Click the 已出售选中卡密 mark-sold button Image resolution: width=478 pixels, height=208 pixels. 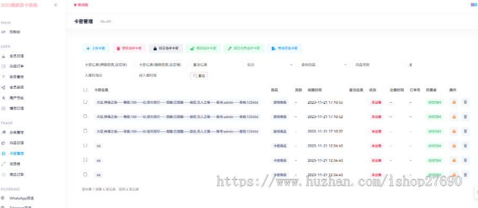[x=244, y=48]
